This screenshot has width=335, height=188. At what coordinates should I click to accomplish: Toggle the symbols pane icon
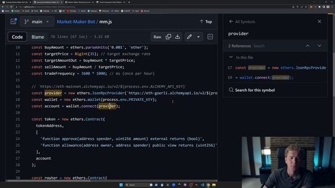210,37
